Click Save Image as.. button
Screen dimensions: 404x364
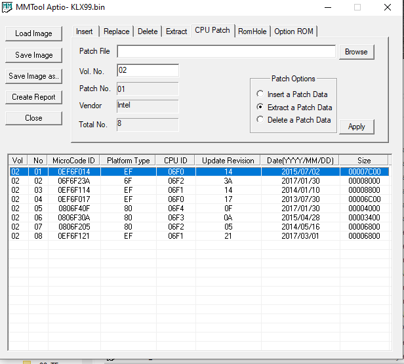[33, 76]
